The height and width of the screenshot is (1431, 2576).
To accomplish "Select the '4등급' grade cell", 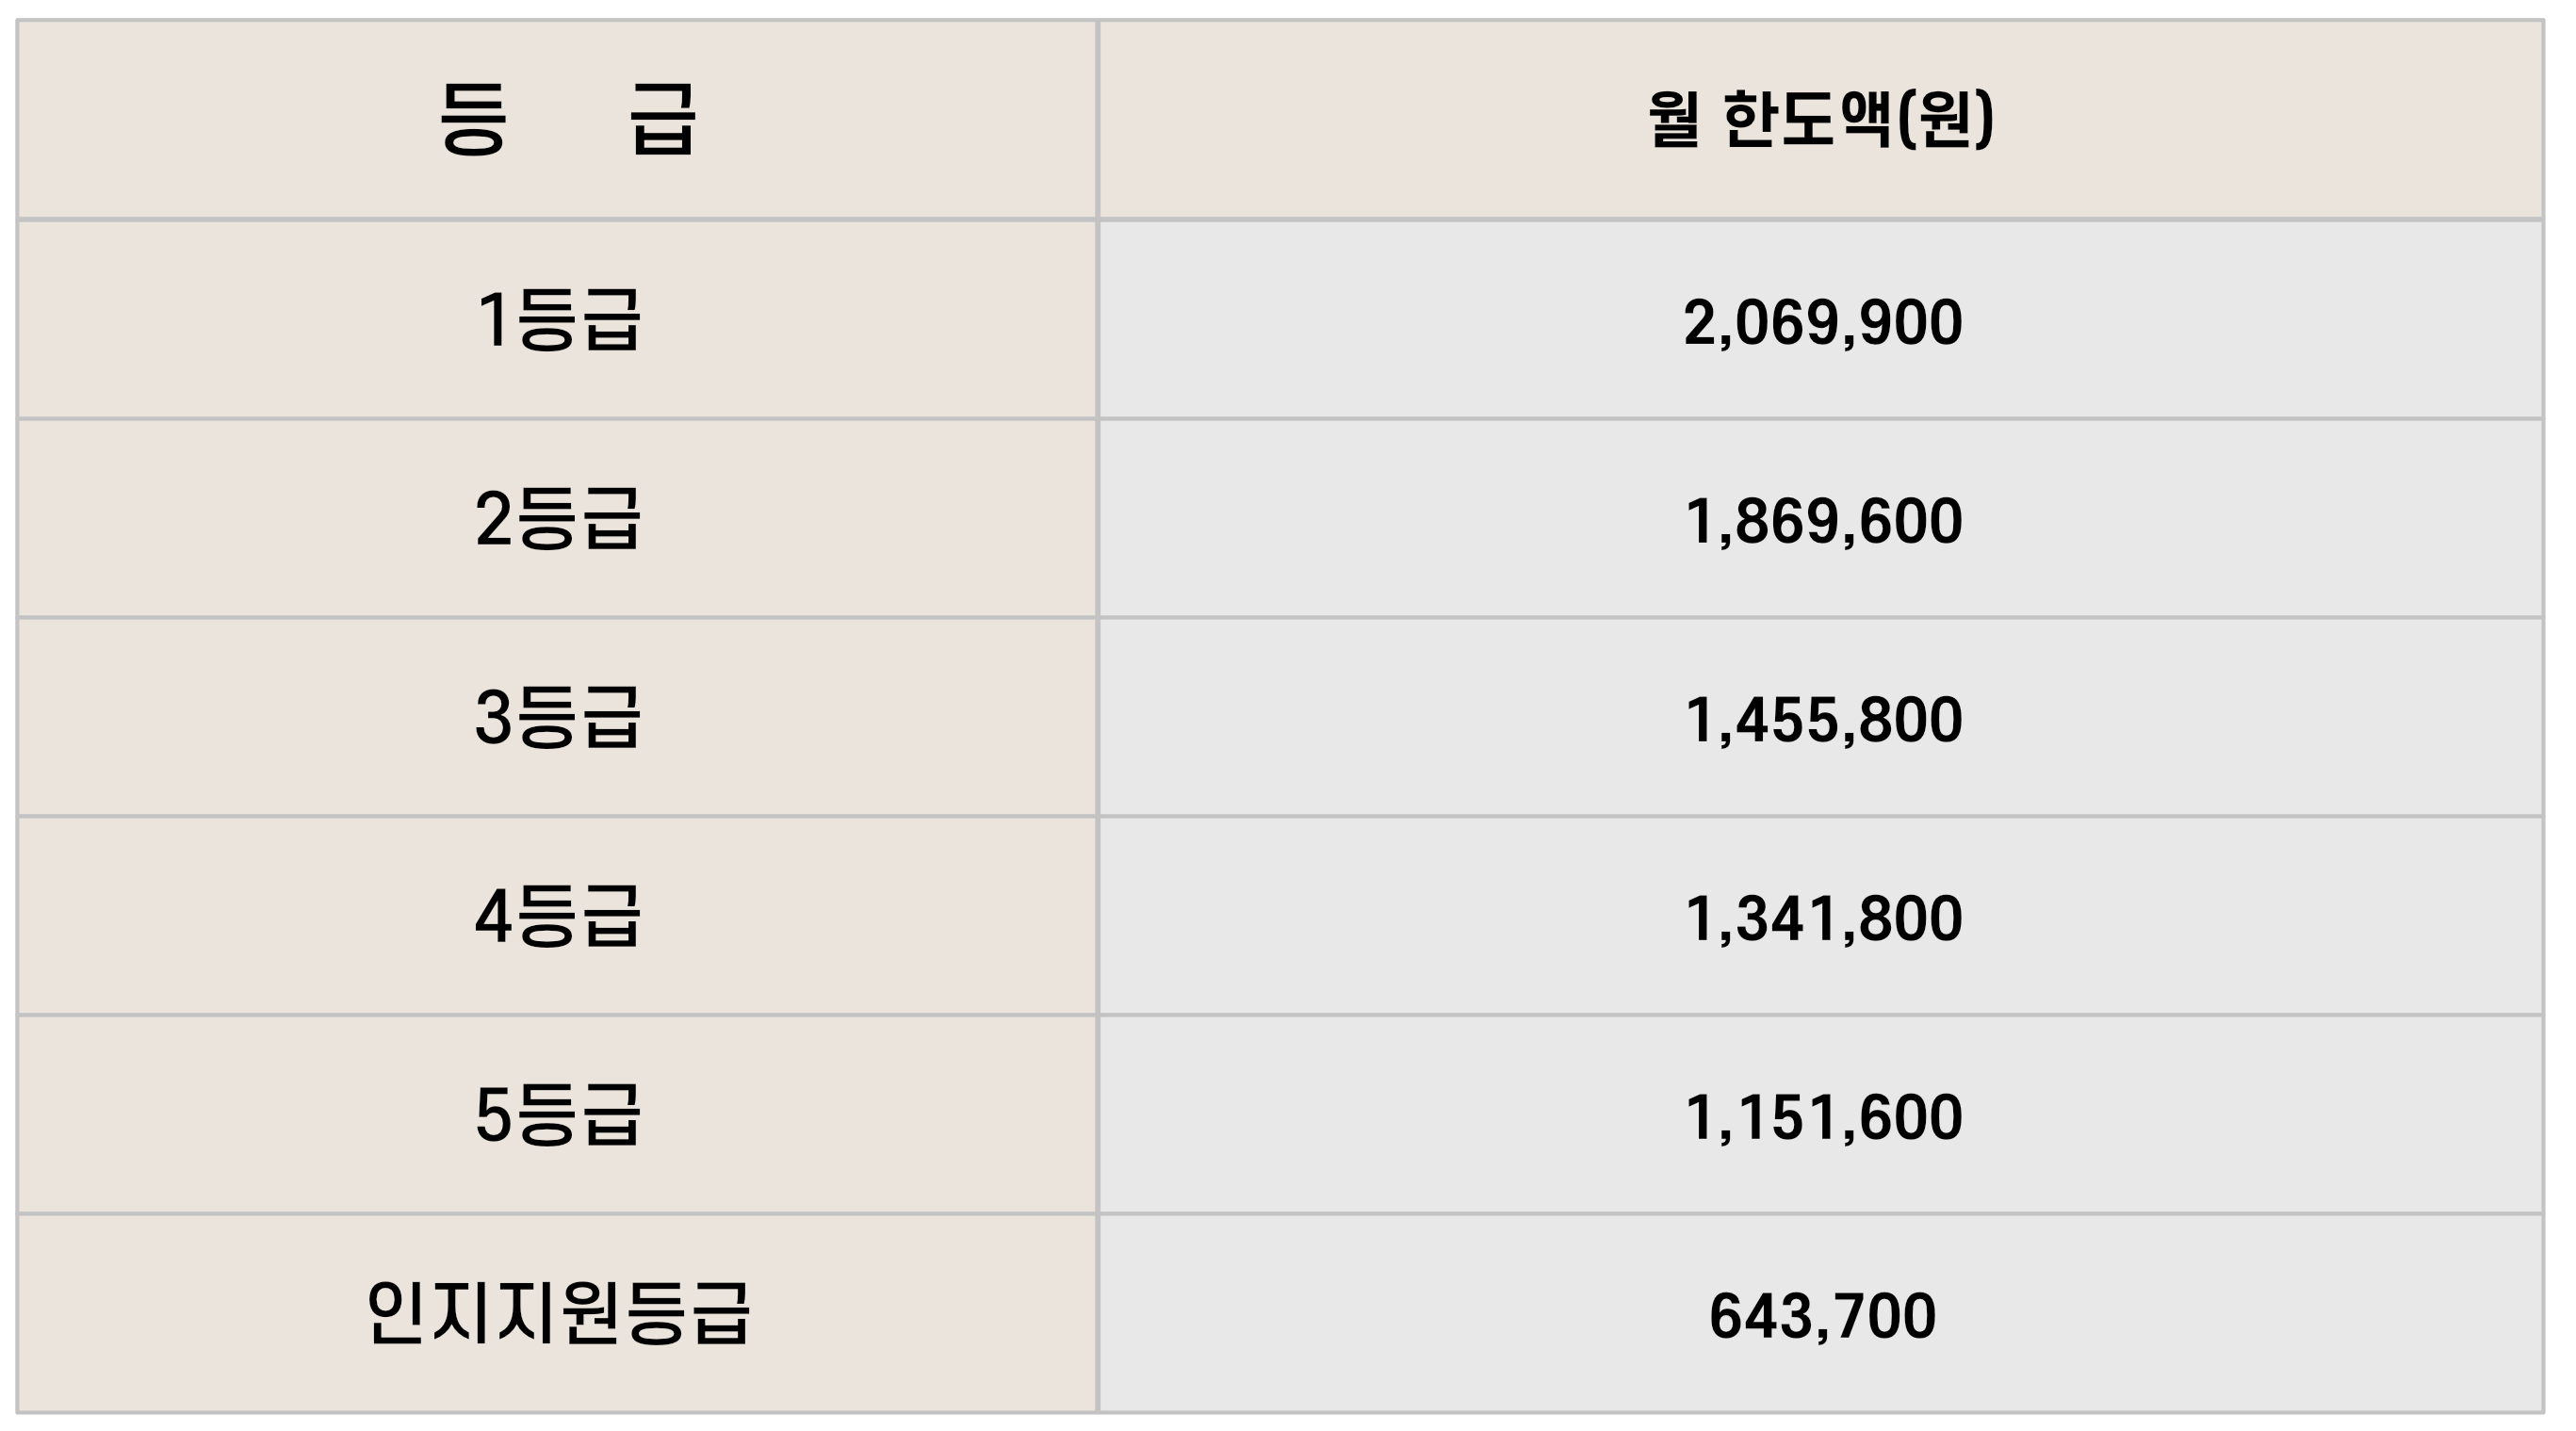I will [557, 916].
